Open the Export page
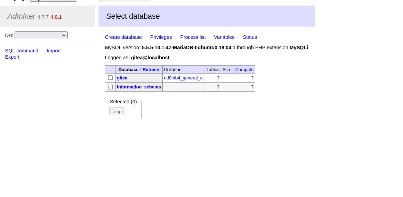 tap(12, 57)
